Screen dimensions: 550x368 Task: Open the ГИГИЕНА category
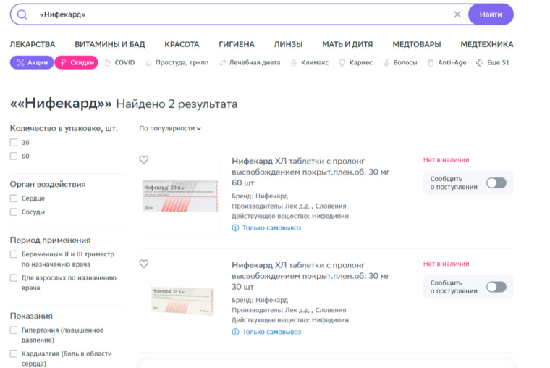237,44
